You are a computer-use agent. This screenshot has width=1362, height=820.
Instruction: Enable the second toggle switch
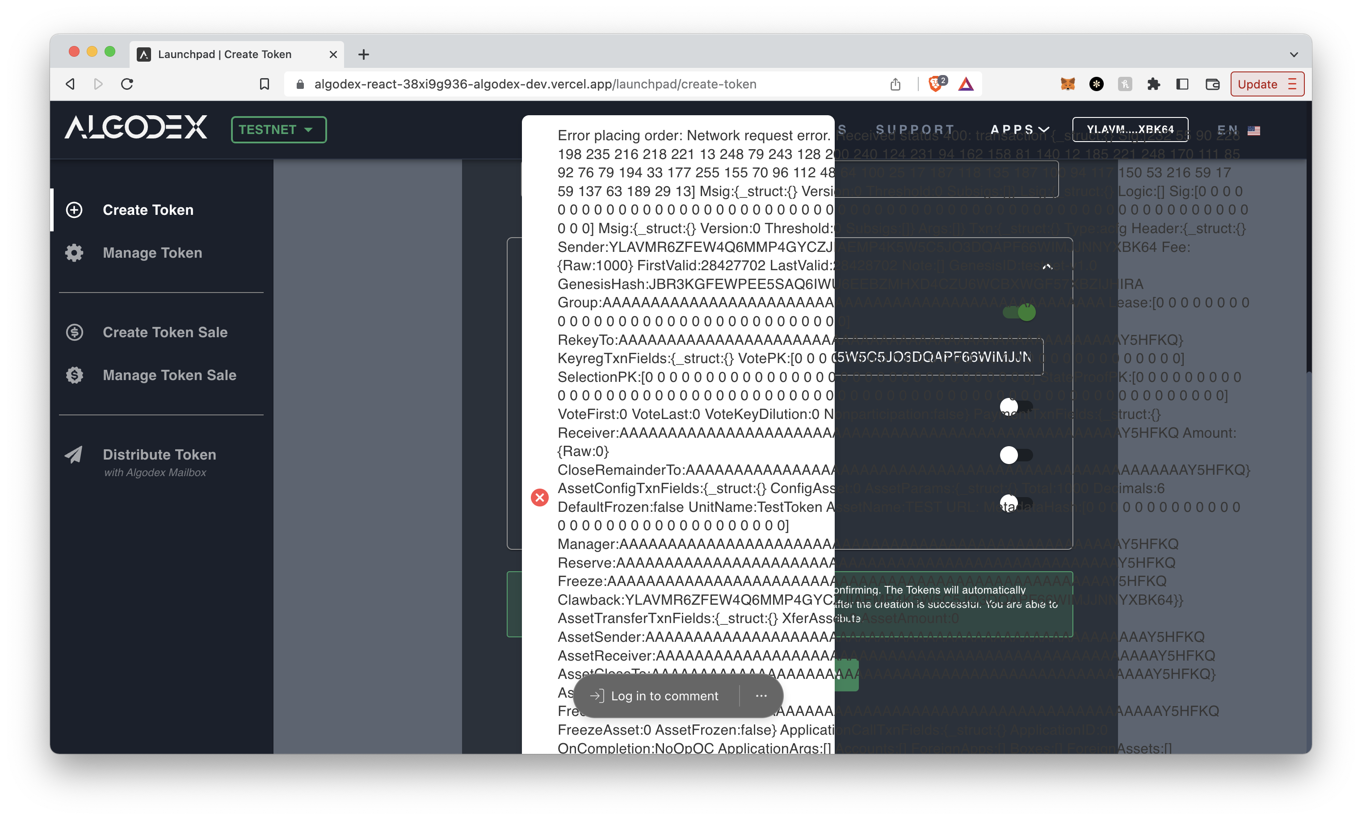tap(1016, 407)
